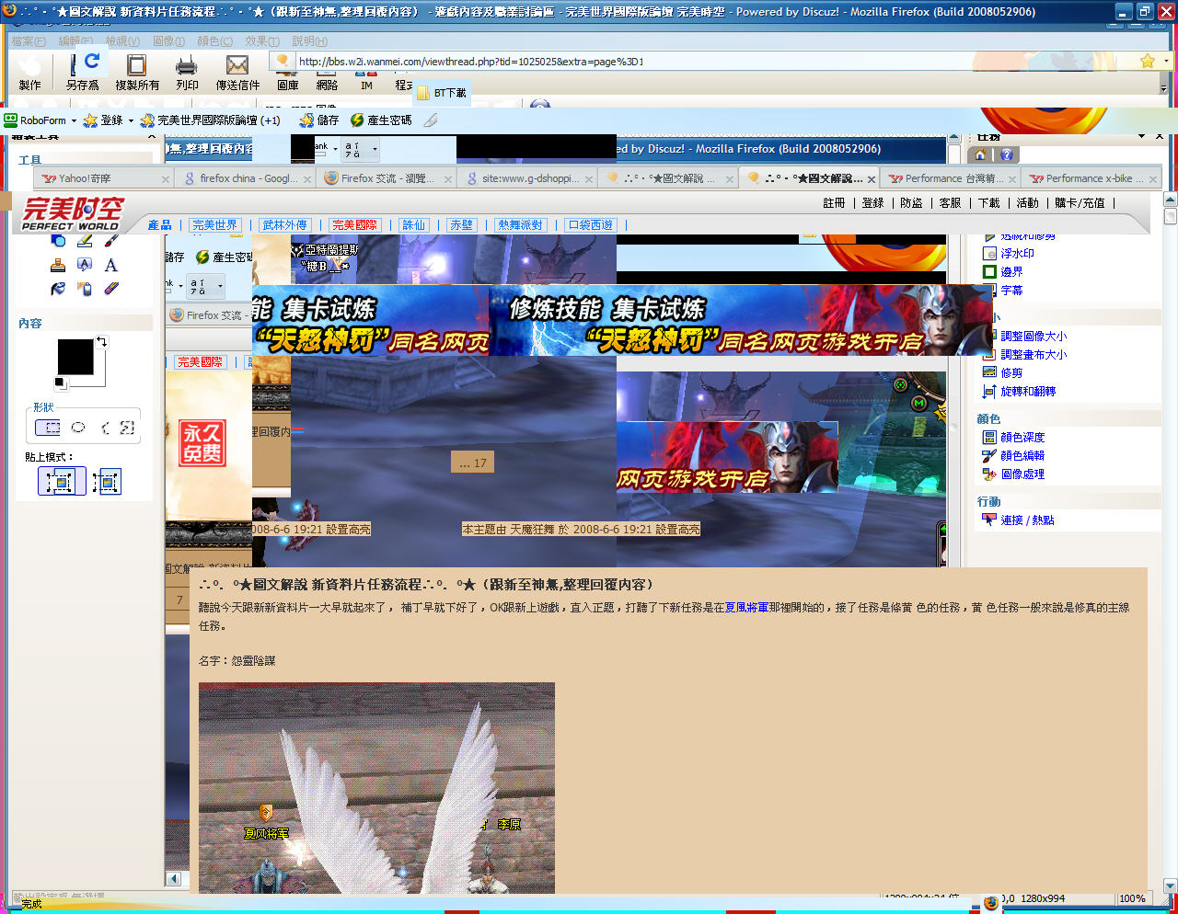The width and height of the screenshot is (1178, 914).
Task: Select the rectangle selection shape
Action: click(48, 428)
